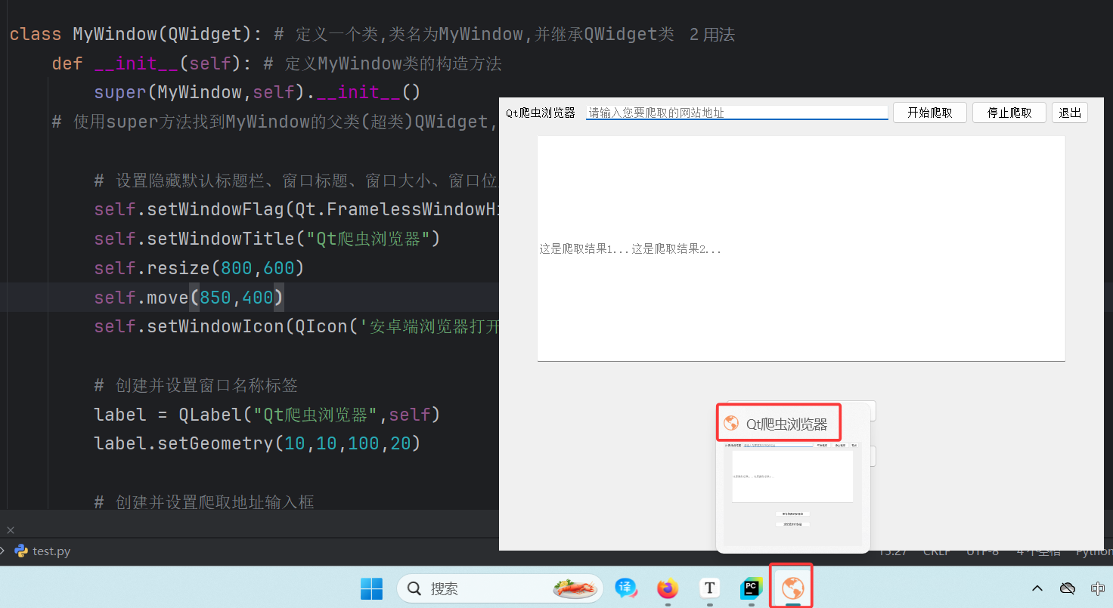
Task: Click the comment 创建并设置窗口名称标签
Action: 196,385
